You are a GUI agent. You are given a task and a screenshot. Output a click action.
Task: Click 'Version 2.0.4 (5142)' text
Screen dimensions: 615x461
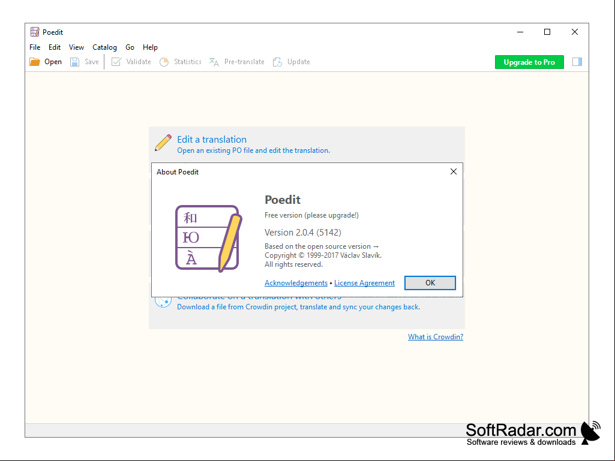(x=303, y=233)
